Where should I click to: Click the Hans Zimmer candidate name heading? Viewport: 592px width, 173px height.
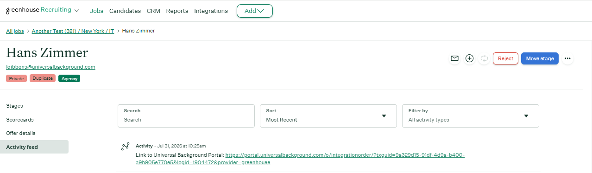47,52
